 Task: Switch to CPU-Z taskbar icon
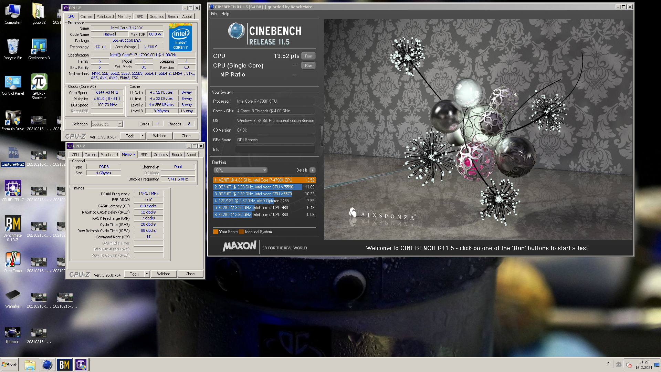click(81, 365)
